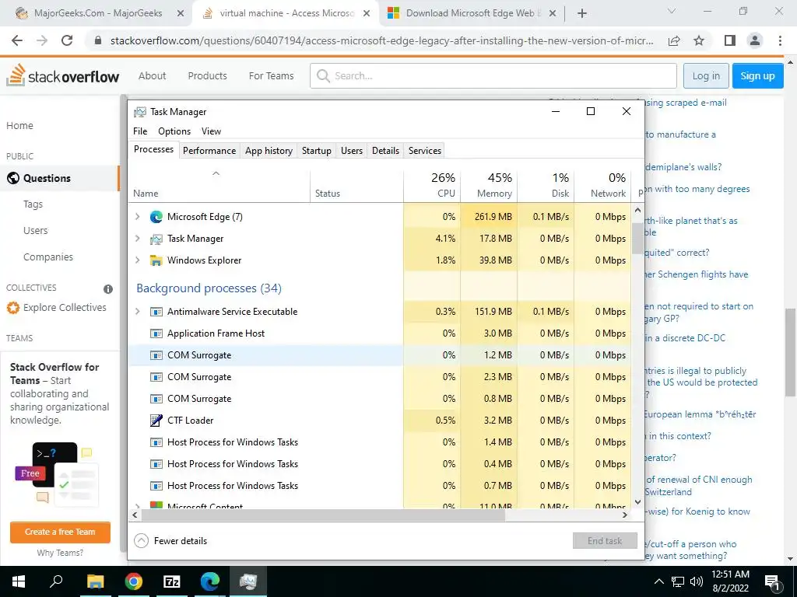The height and width of the screenshot is (597, 797).
Task: Open the Explore Collectives link
Action: coord(65,308)
